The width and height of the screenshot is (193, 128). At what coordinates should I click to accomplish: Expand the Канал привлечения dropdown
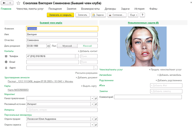(92, 99)
